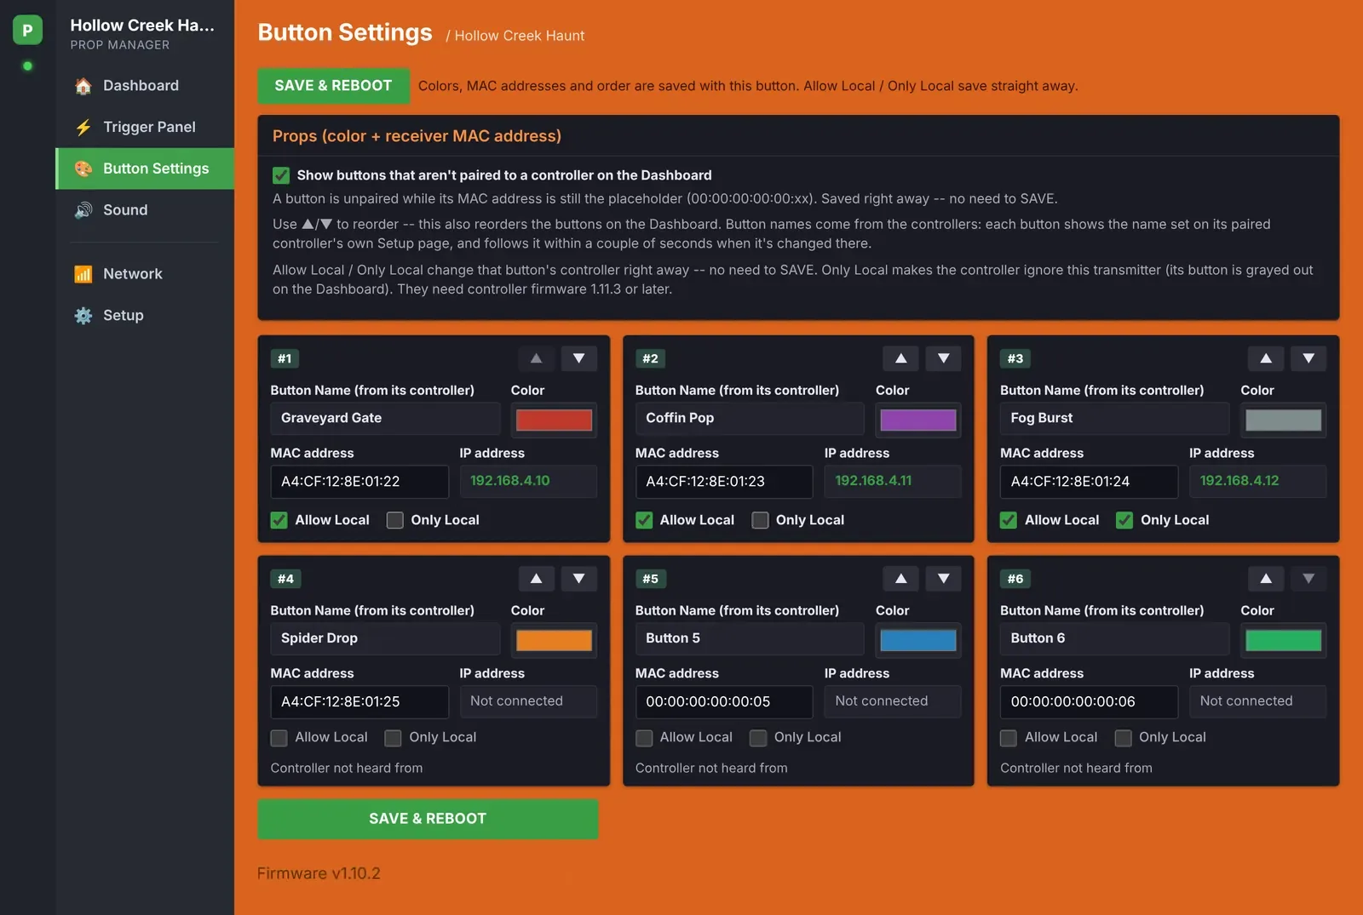Click the green P app logo

click(x=27, y=31)
